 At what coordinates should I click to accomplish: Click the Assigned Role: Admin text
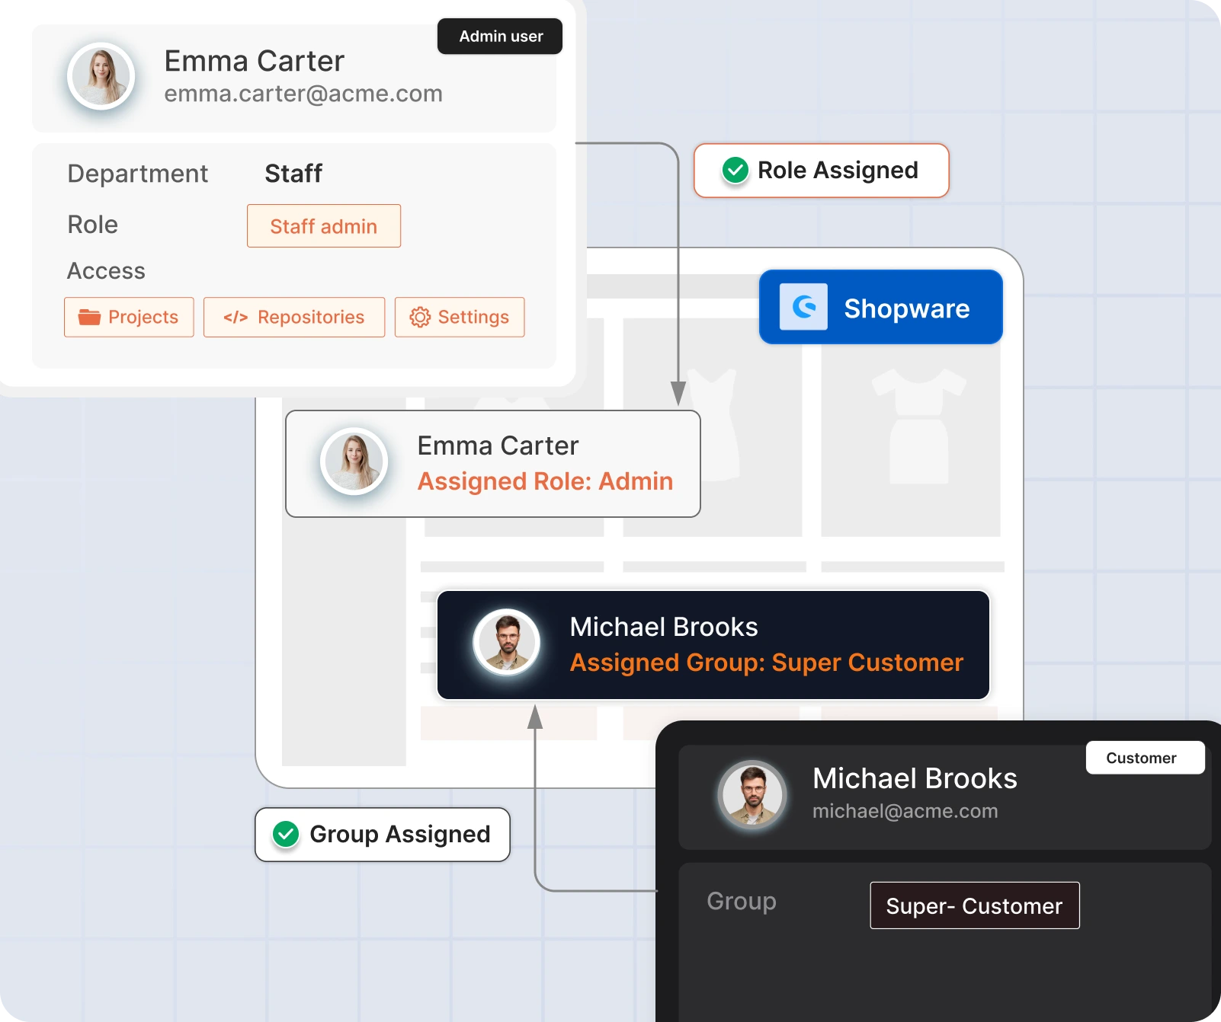click(x=546, y=481)
